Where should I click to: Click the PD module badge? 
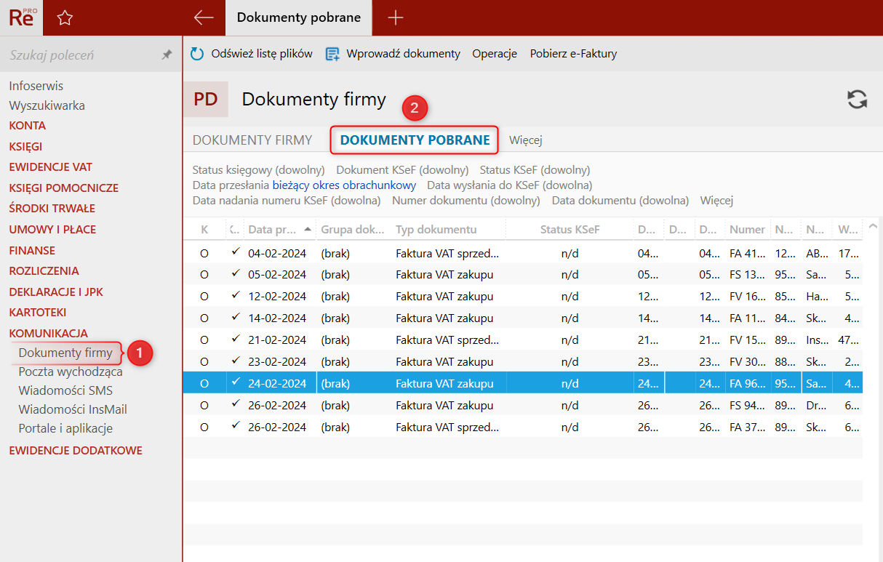click(x=206, y=100)
